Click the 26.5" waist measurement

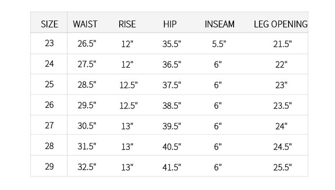tap(87, 44)
